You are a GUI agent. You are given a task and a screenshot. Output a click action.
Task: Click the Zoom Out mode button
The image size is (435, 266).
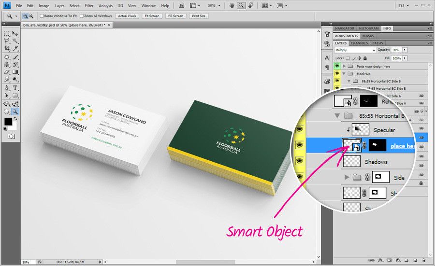(x=31, y=16)
